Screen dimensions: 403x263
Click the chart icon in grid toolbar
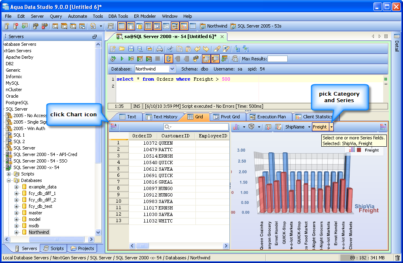[236, 127]
